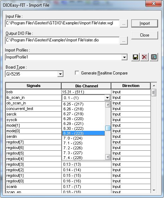Select channel 7. 0 - (224) in list
Image resolution: width=164 pixels, height=198 pixels.
(x=83, y=138)
